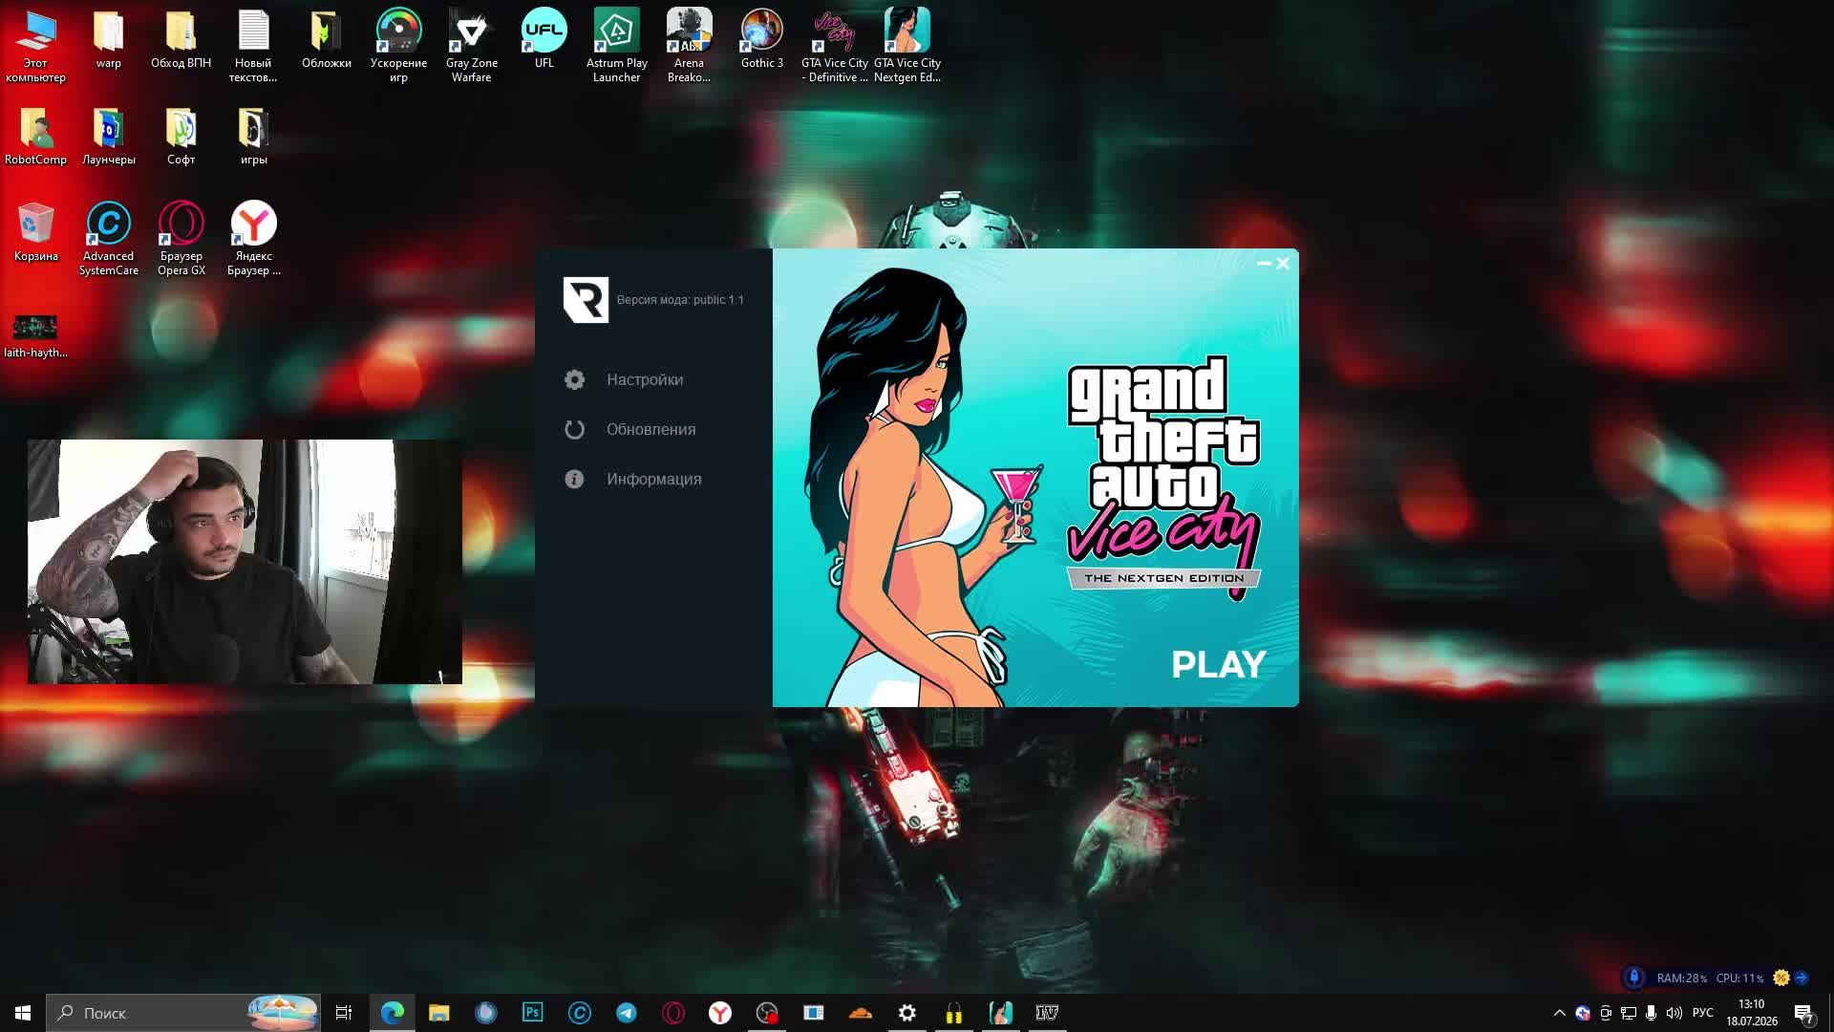
Task: Open the clock showing 13:10
Action: tap(1751, 1013)
